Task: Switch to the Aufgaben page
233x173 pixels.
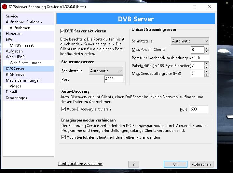Action: (29, 51)
